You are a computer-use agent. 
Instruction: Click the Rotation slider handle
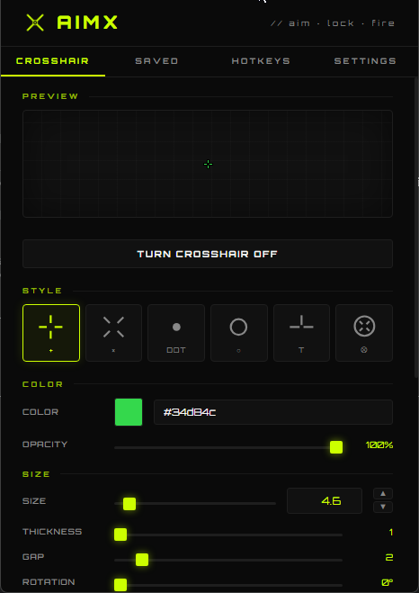point(120,585)
